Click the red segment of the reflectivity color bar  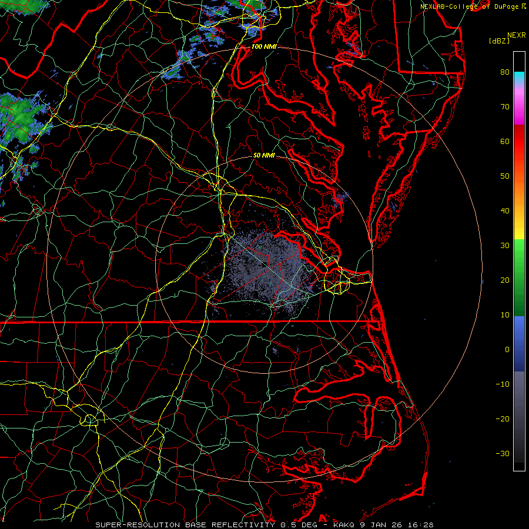[x=519, y=142]
